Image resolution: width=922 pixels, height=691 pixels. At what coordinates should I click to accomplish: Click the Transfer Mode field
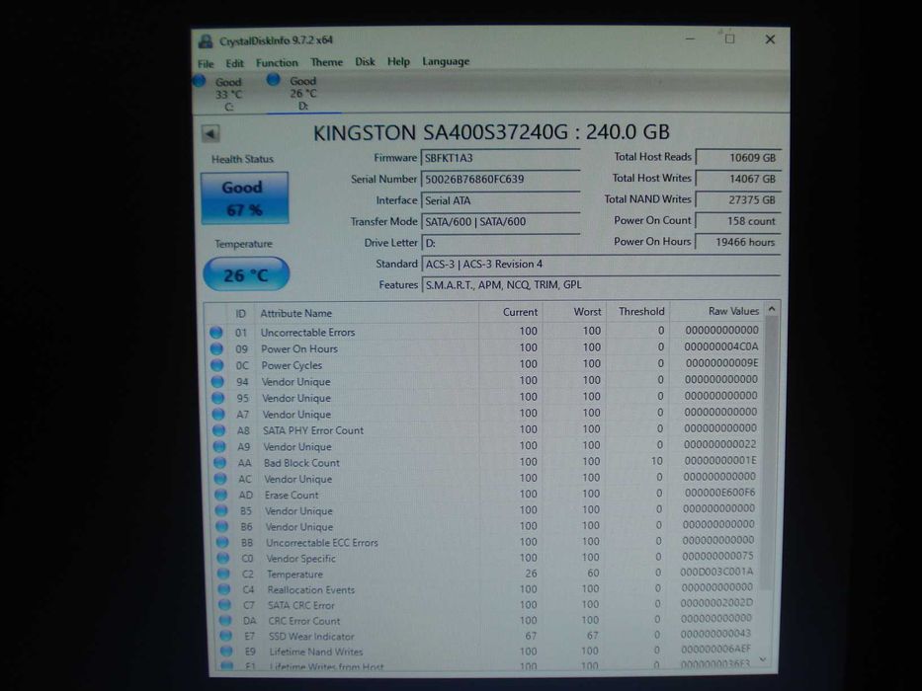point(501,221)
